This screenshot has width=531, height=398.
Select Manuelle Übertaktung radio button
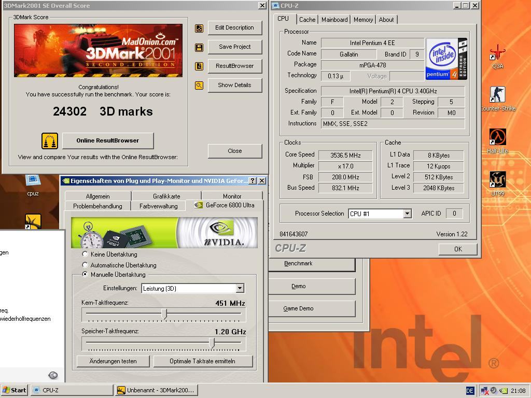[x=85, y=275]
